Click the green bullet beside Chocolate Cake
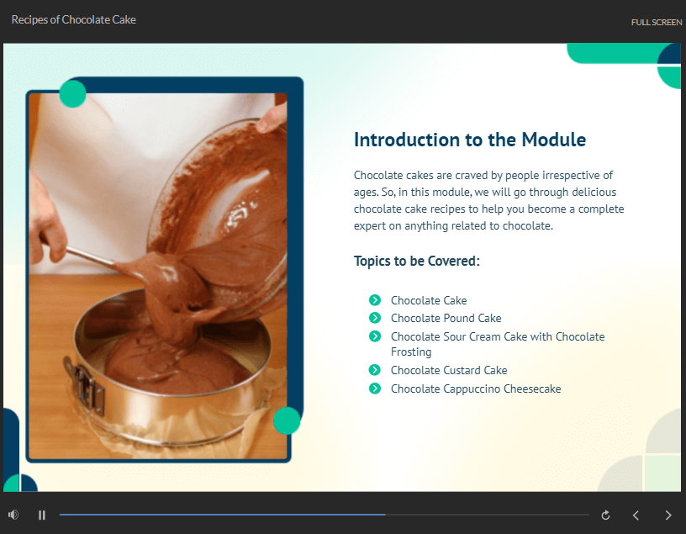This screenshot has height=534, width=686. click(375, 300)
